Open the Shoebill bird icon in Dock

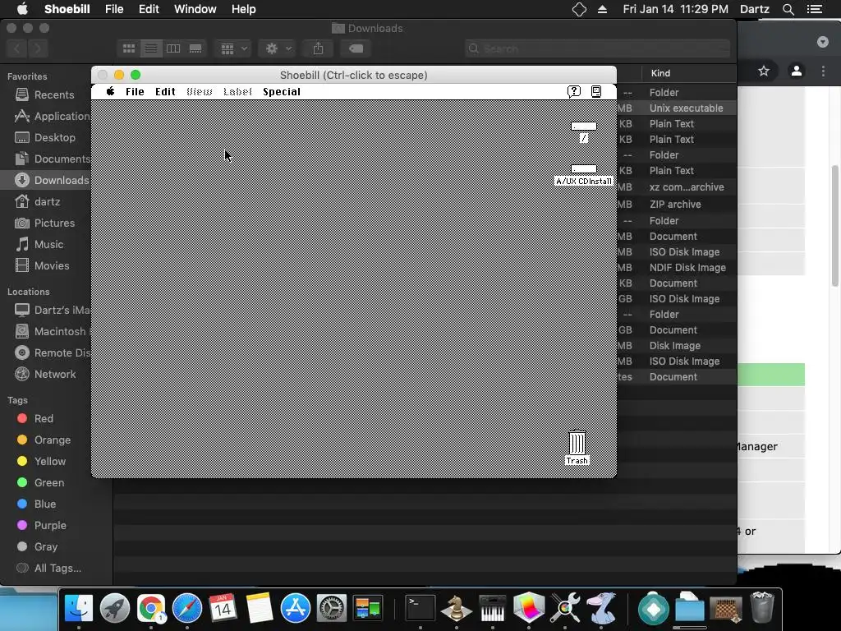(600, 608)
